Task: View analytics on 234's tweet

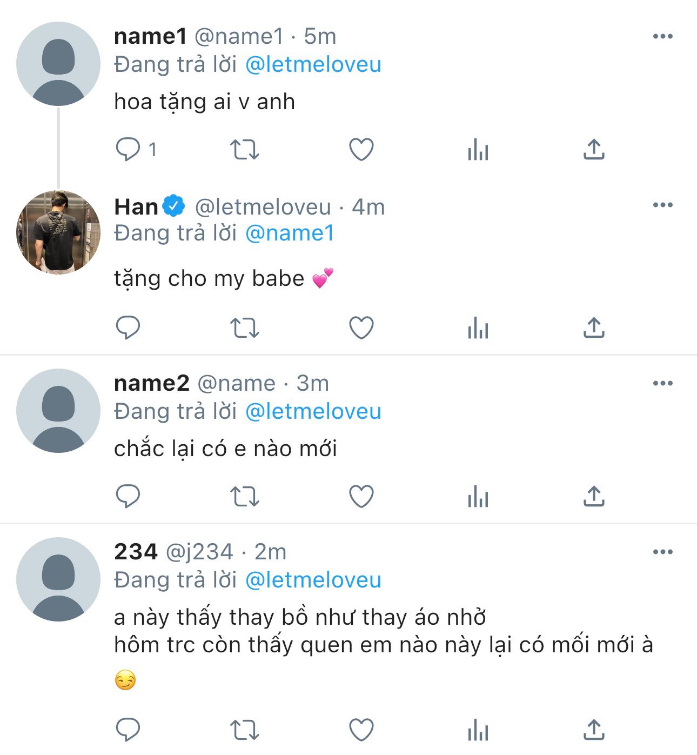Action: pyautogui.click(x=478, y=730)
